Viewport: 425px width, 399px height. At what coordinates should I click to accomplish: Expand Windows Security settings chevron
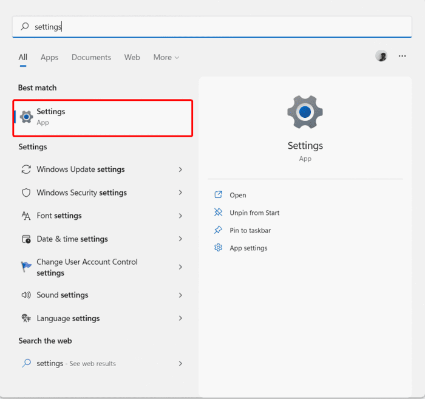[180, 193]
